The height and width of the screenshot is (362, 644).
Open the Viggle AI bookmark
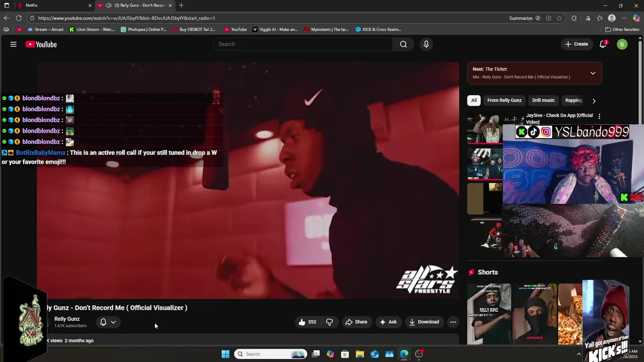tap(275, 29)
